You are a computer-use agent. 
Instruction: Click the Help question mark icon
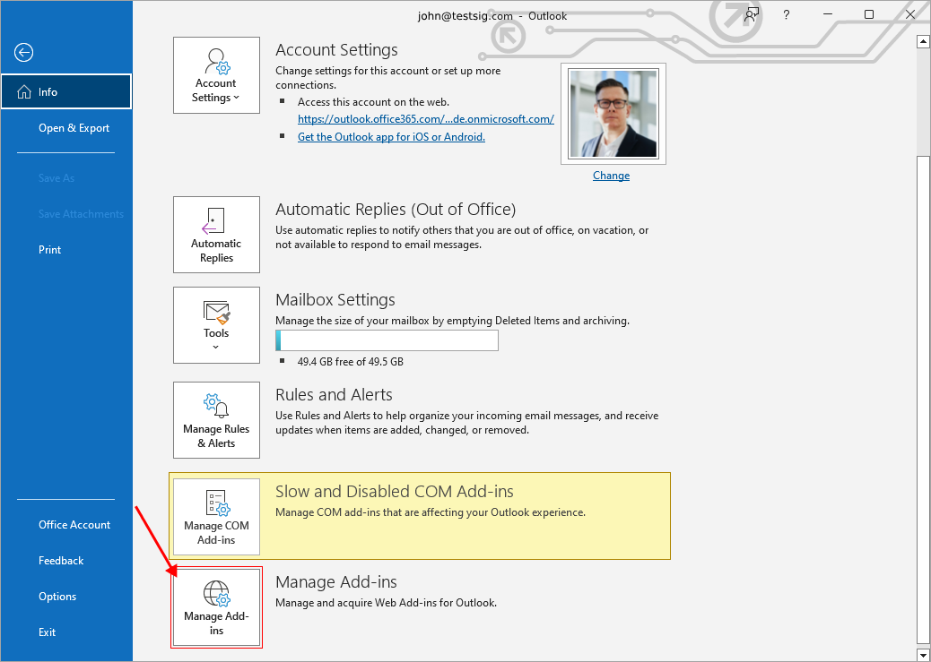(x=786, y=15)
